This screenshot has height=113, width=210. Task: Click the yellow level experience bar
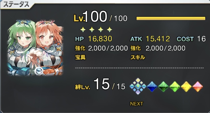point(171,18)
